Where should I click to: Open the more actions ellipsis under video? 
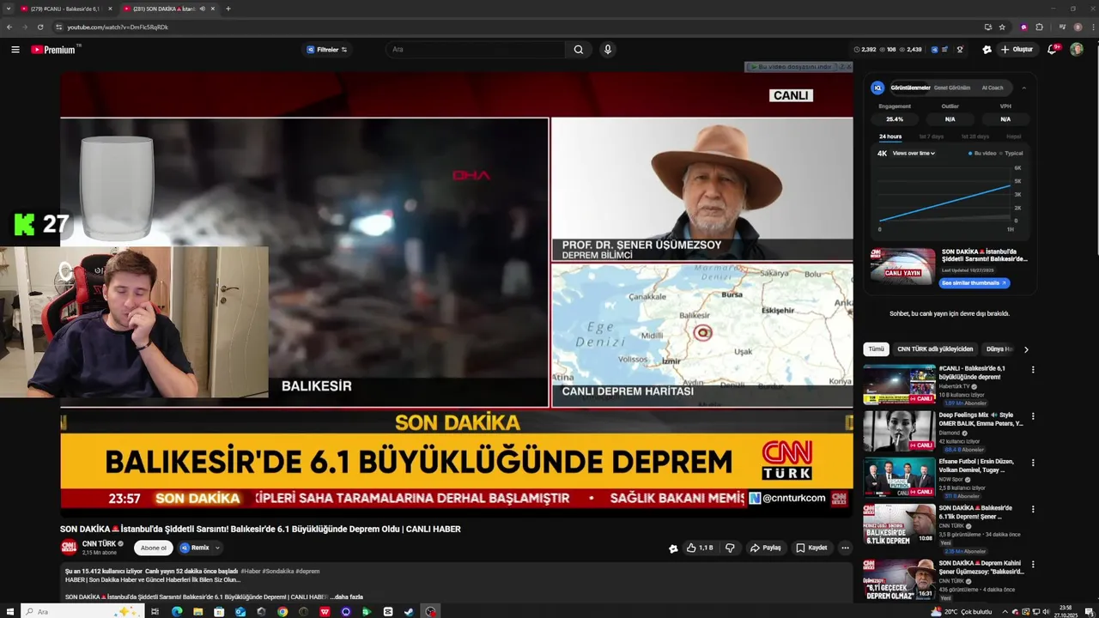845,548
